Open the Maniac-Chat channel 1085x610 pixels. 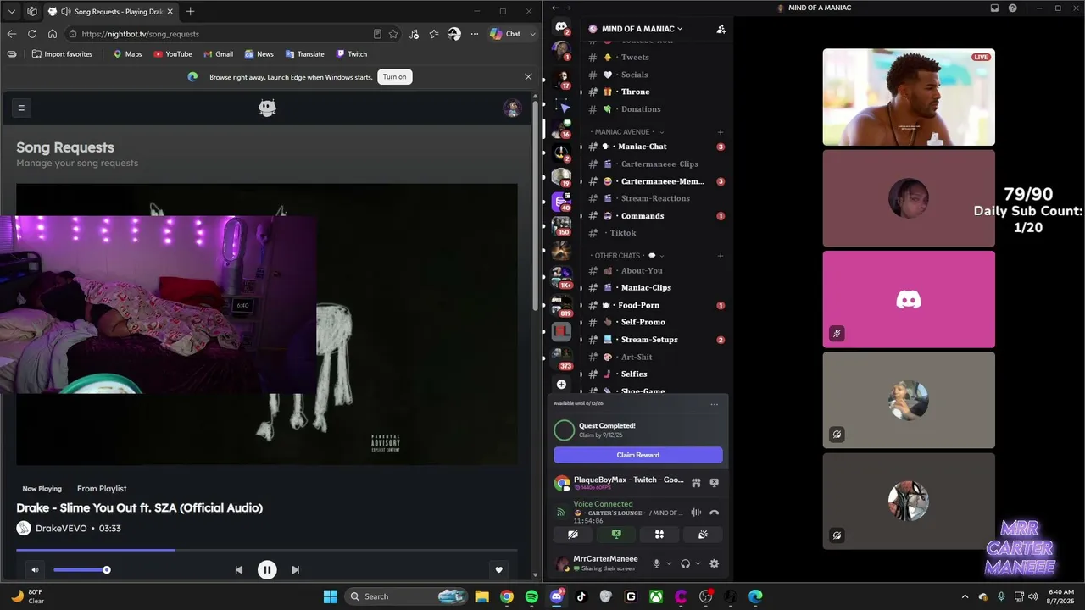click(656, 147)
